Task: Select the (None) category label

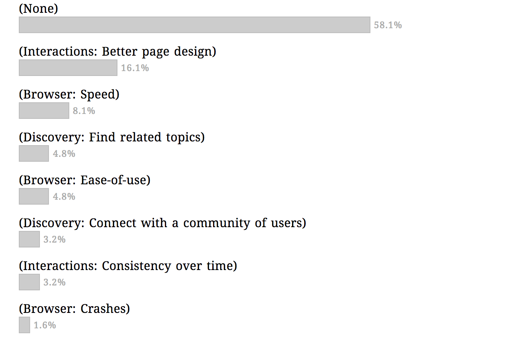Action: (38, 9)
